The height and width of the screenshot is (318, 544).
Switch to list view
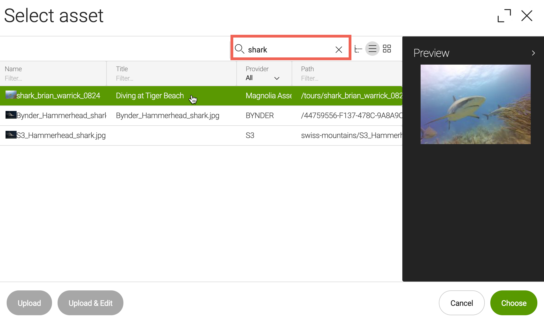[x=372, y=49]
